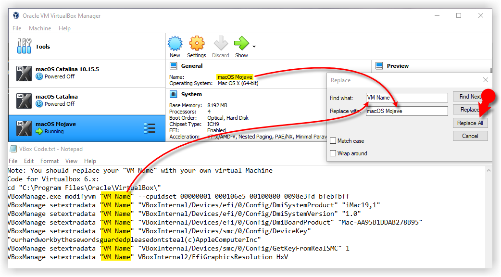Close the Replace dialog
This screenshot has width=501, height=277.
[485, 80]
